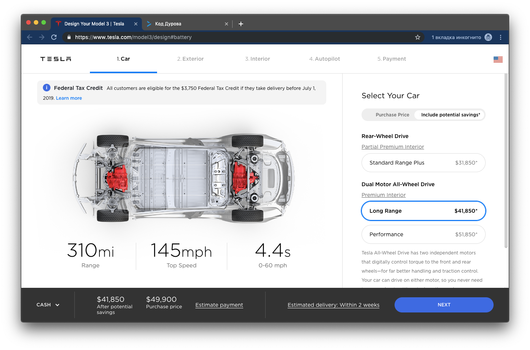Screen dimensions: 530x350
Task: Click the US flag region selector
Action: point(498,60)
